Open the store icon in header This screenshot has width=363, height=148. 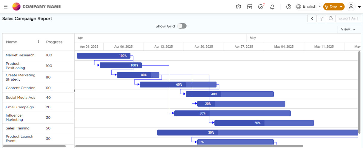[x=250, y=7]
